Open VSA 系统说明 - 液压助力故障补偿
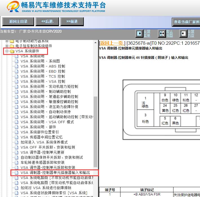Viewport: 200px width, 197px height. point(49,107)
